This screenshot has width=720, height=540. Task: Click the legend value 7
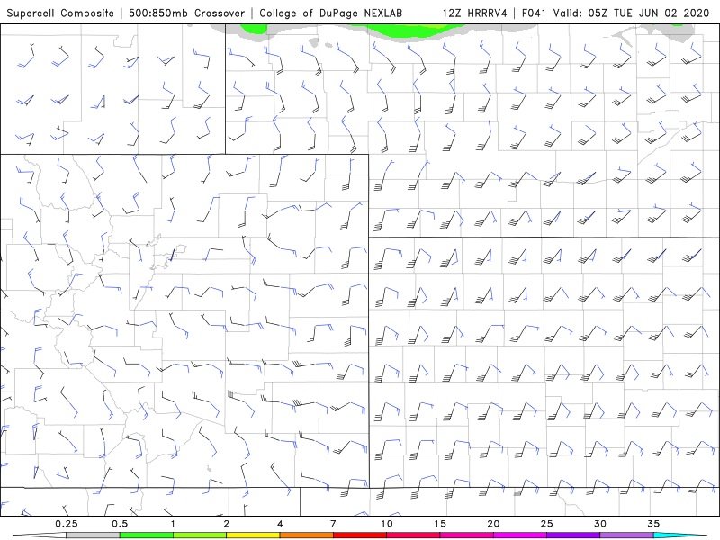pos(333,524)
